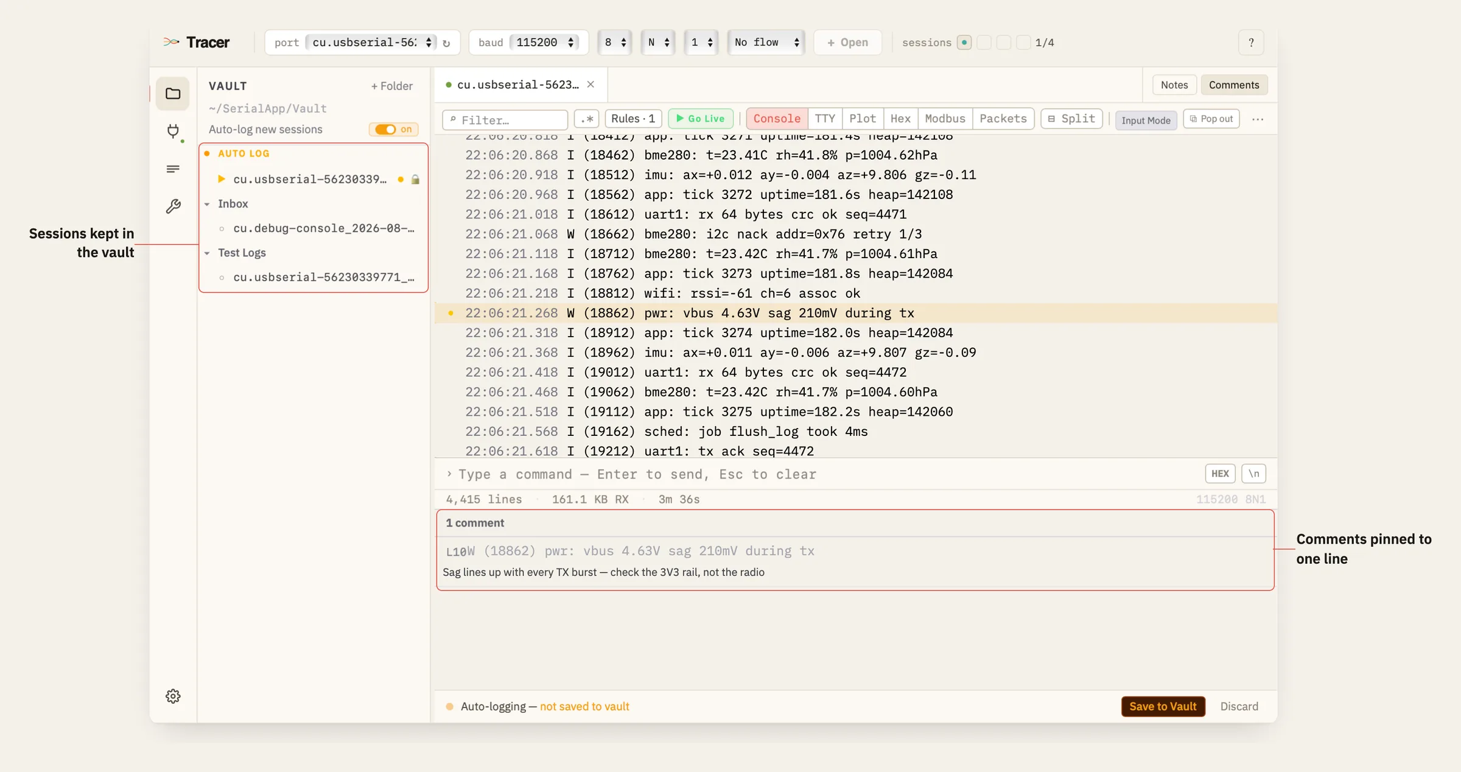
Task: Switch to TTY view tab
Action: pos(825,119)
